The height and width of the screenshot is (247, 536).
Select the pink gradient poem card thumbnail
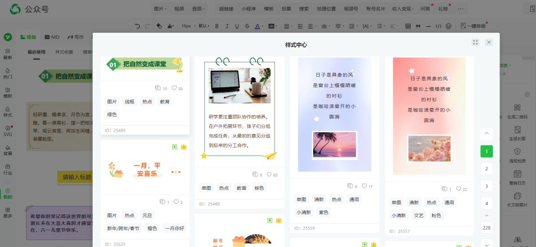(429, 116)
